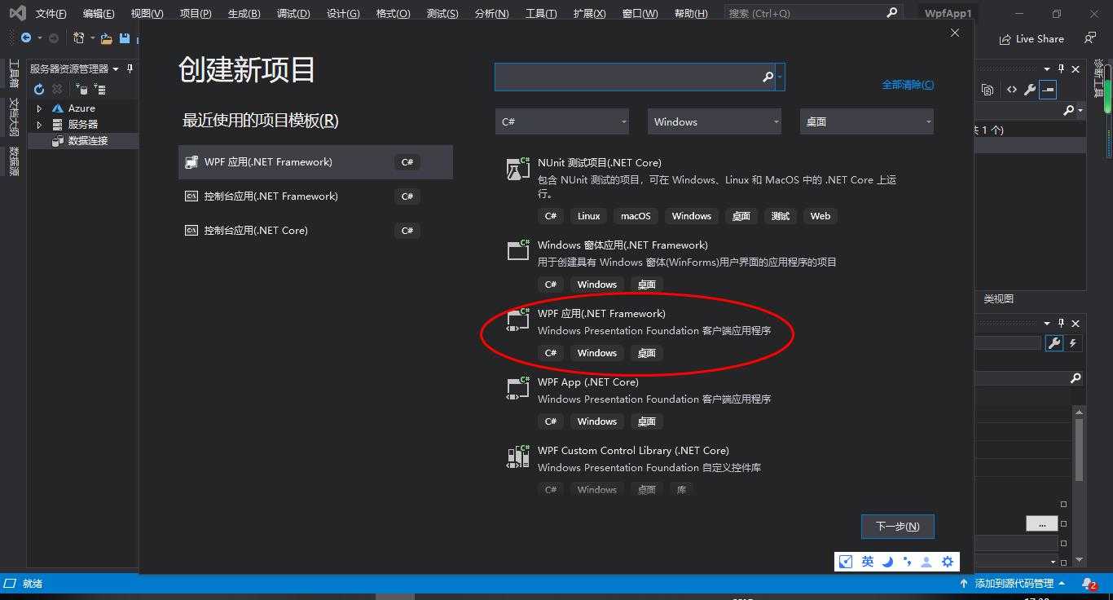Click the Visual Studio logo icon

point(17,13)
